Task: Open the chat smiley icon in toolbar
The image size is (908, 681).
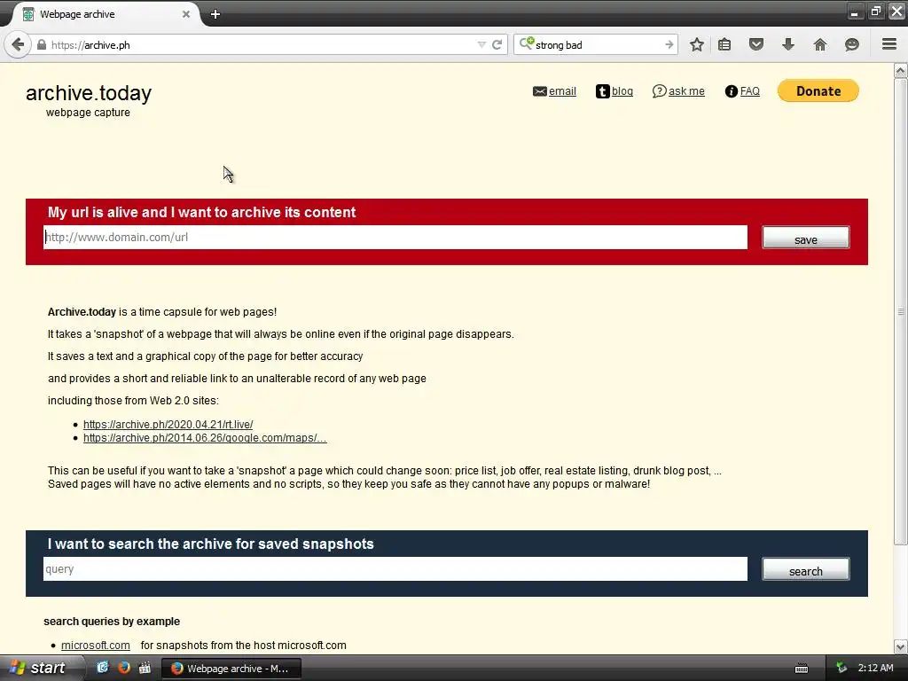Action: [852, 44]
